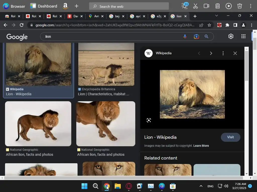
Task: Open the three-dot menu in image preview panel
Action: pos(223,53)
